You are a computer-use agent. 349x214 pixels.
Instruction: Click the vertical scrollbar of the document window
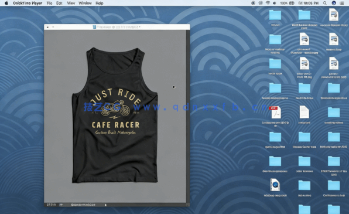(x=188, y=116)
